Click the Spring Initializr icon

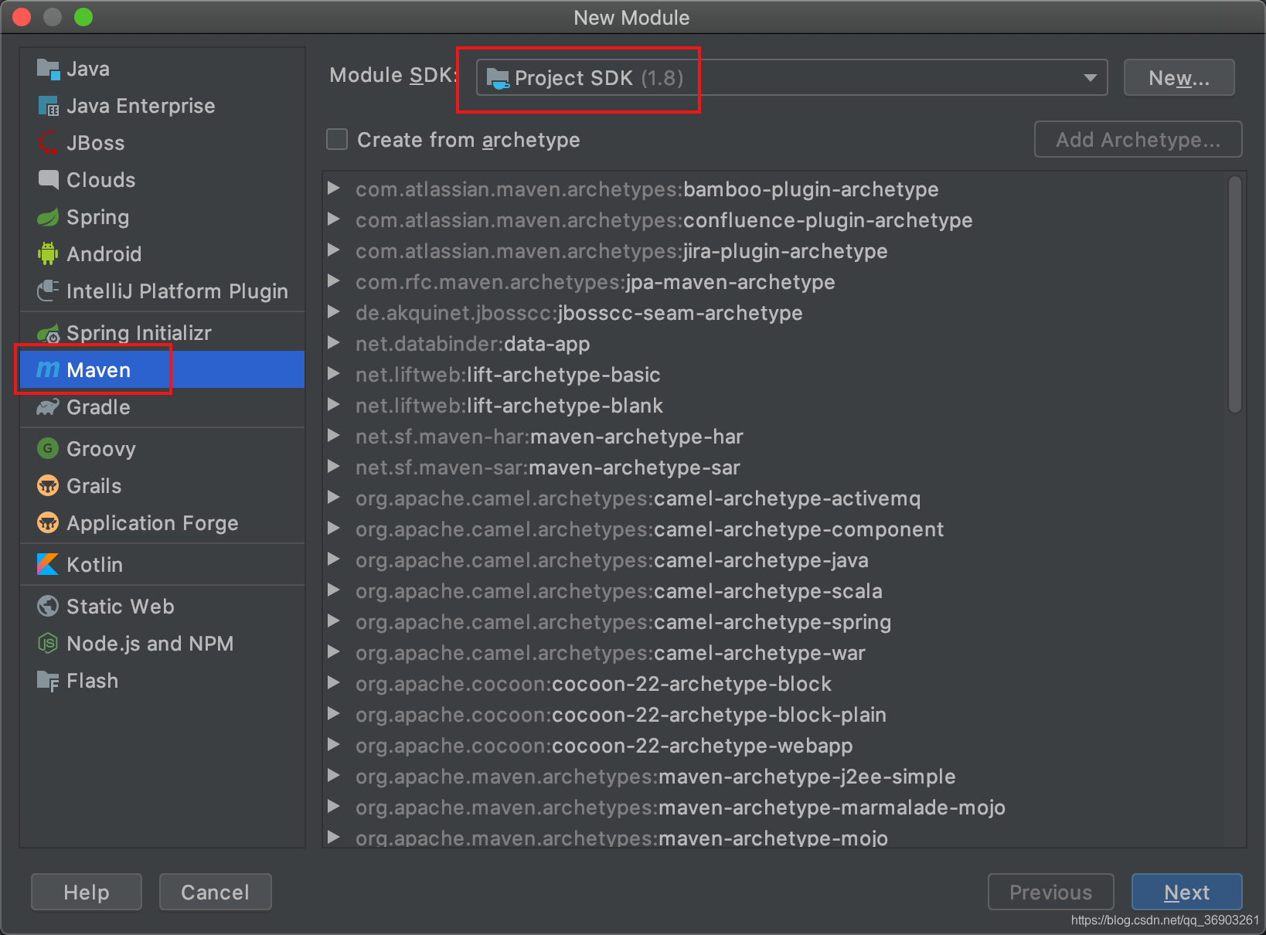tap(48, 333)
